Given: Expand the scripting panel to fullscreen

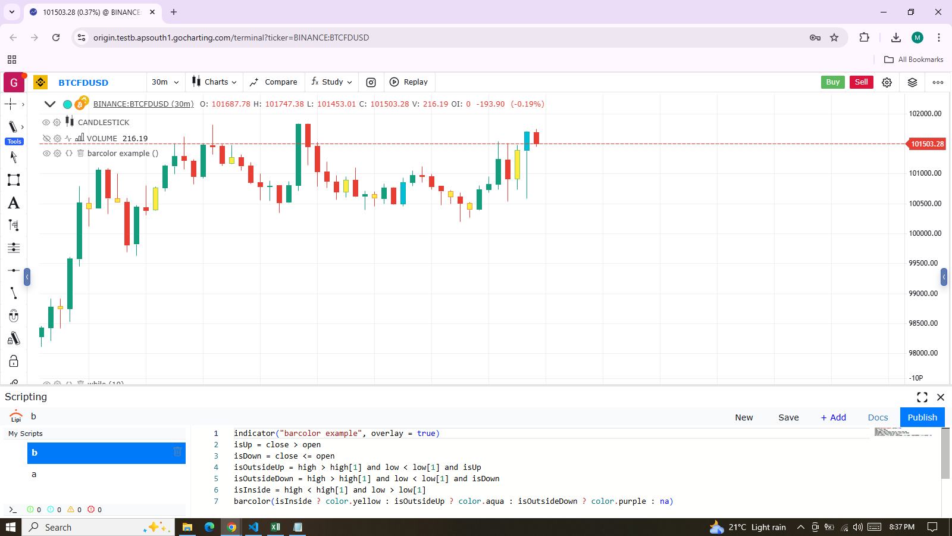Looking at the screenshot, I should (x=922, y=397).
